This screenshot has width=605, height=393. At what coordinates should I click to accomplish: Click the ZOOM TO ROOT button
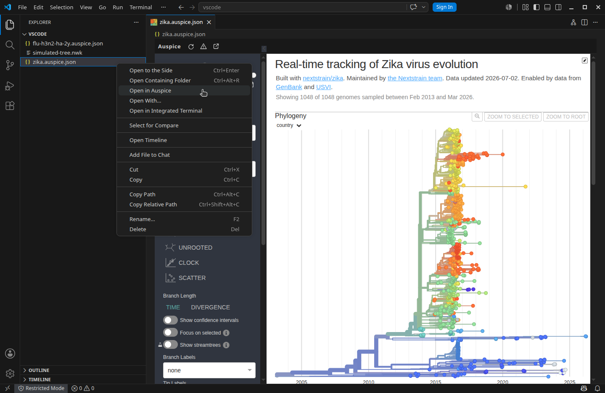pyautogui.click(x=566, y=116)
